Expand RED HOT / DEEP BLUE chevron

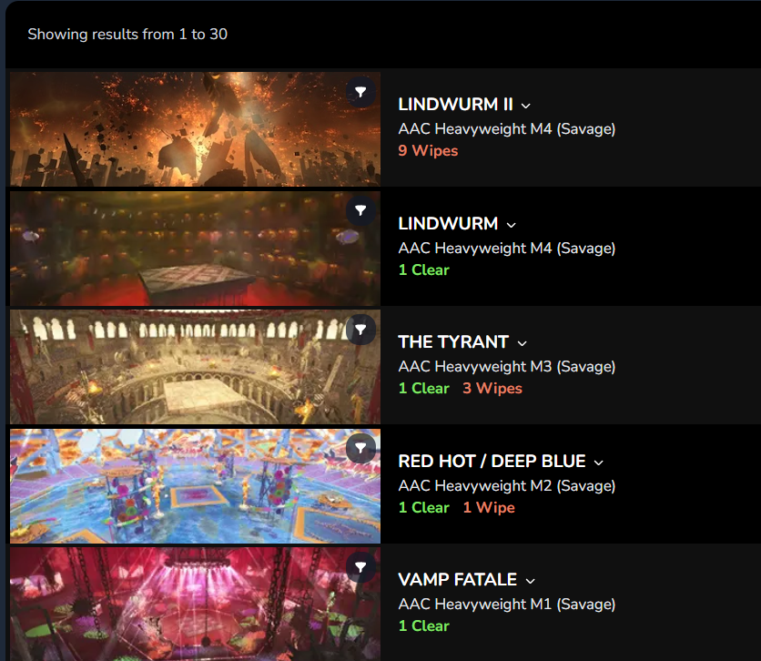point(598,463)
